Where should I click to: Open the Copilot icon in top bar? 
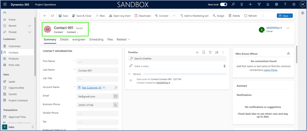tap(294, 4)
